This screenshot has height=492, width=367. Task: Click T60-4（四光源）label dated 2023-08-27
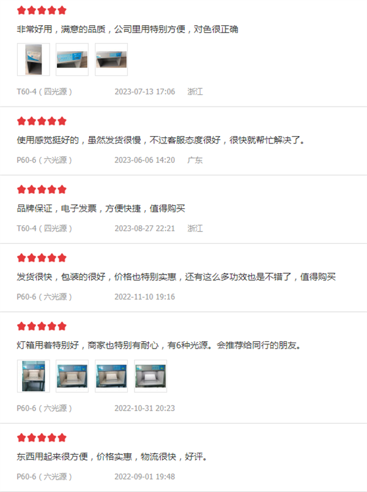[x=44, y=229]
